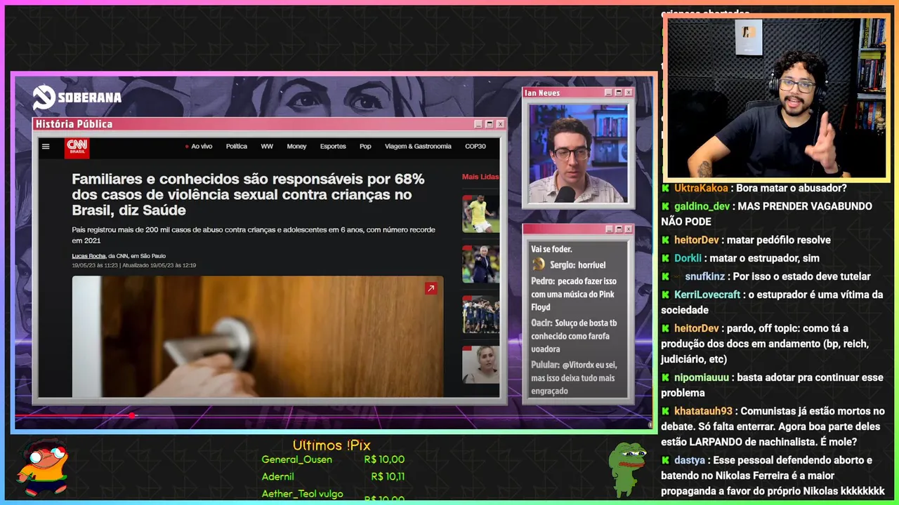This screenshot has width=899, height=505.
Task: Click the Ultimos !Pix heading
Action: [x=332, y=445]
